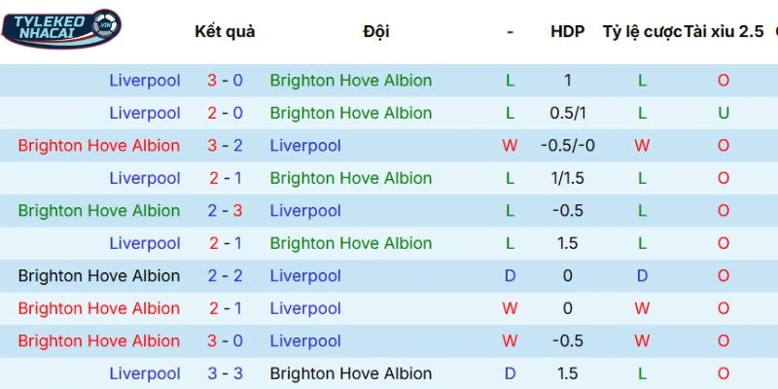The height and width of the screenshot is (389, 778).
Task: Click Brighton Hove Albion in 3 - 2 row
Action: click(98, 146)
